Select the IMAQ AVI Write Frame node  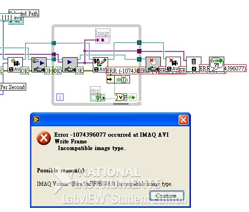[100, 65]
